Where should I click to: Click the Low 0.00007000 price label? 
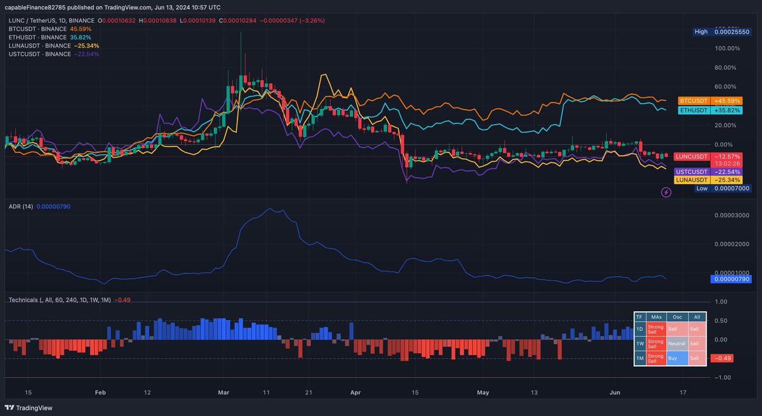click(x=724, y=188)
